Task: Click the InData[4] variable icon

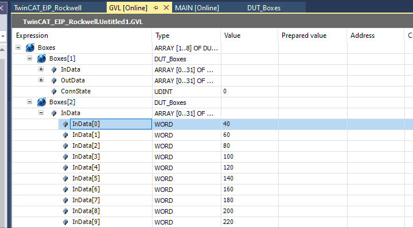Action: click(x=65, y=167)
